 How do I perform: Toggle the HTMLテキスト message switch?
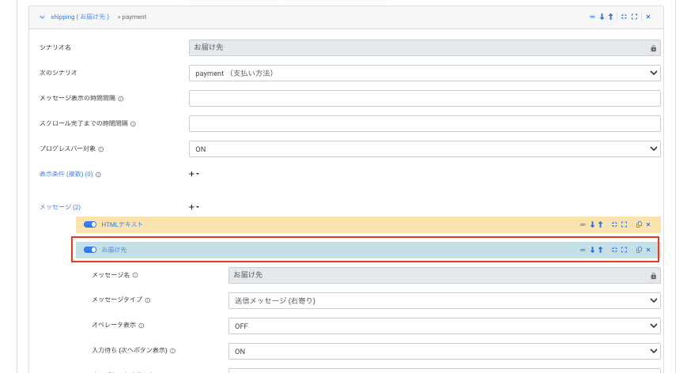(x=90, y=224)
